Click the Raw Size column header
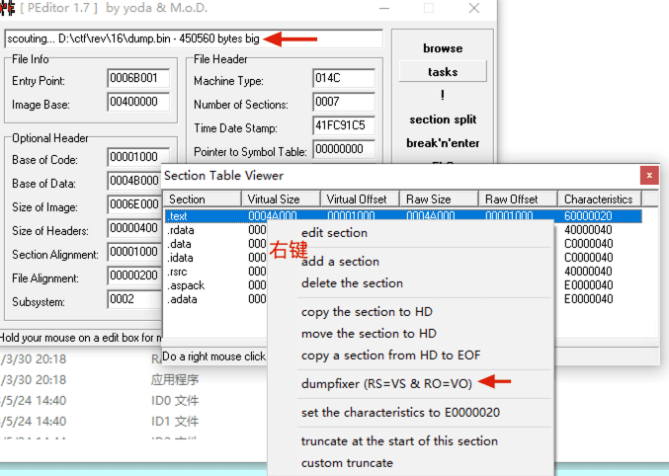The height and width of the screenshot is (476, 669). click(x=439, y=199)
